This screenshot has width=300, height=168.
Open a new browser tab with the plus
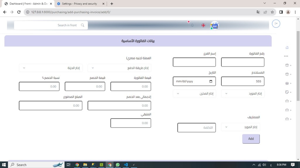[x=112, y=4]
